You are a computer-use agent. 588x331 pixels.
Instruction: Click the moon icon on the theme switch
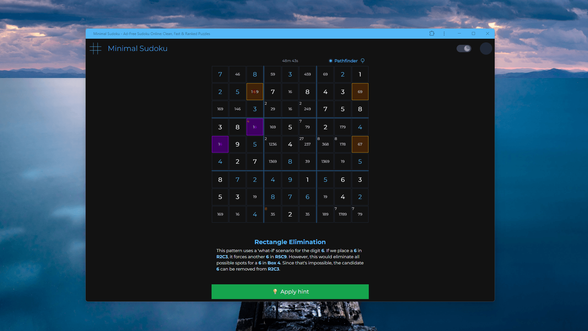pos(466,49)
